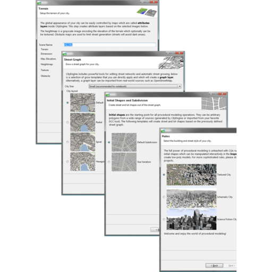Click the Hexagon city layout thumbnail
The width and height of the screenshot is (272, 272).
click(x=83, y=161)
